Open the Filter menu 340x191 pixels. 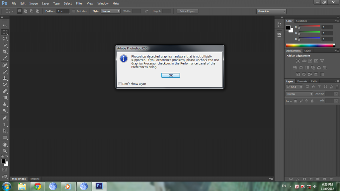click(x=79, y=3)
